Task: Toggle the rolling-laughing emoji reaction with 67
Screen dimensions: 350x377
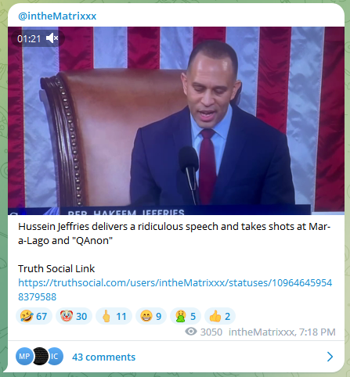Action: 34,316
